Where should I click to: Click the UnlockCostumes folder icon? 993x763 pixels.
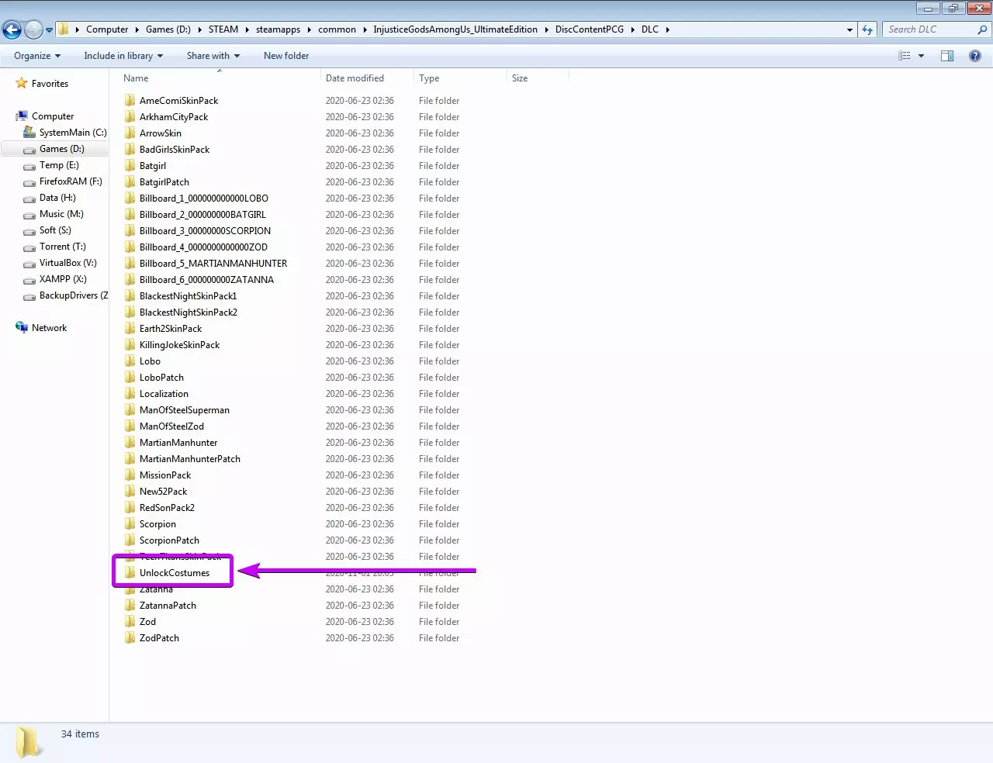tap(130, 573)
